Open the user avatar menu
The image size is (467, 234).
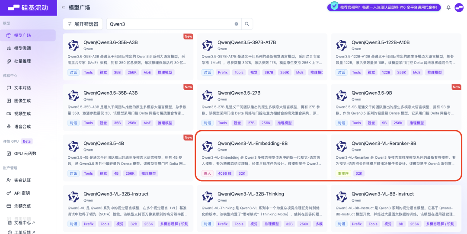[x=459, y=8]
